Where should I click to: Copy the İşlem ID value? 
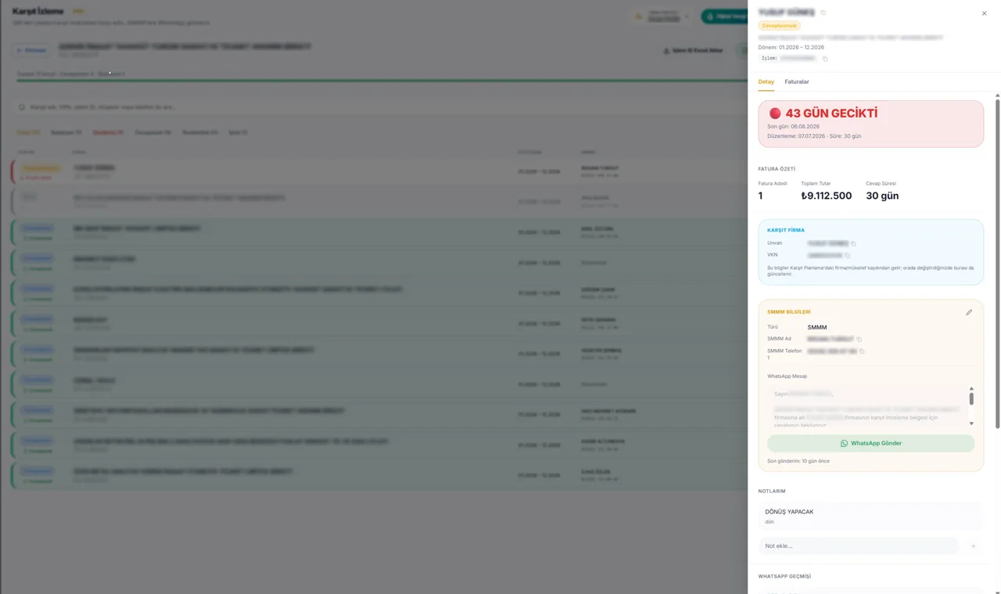[x=824, y=59]
